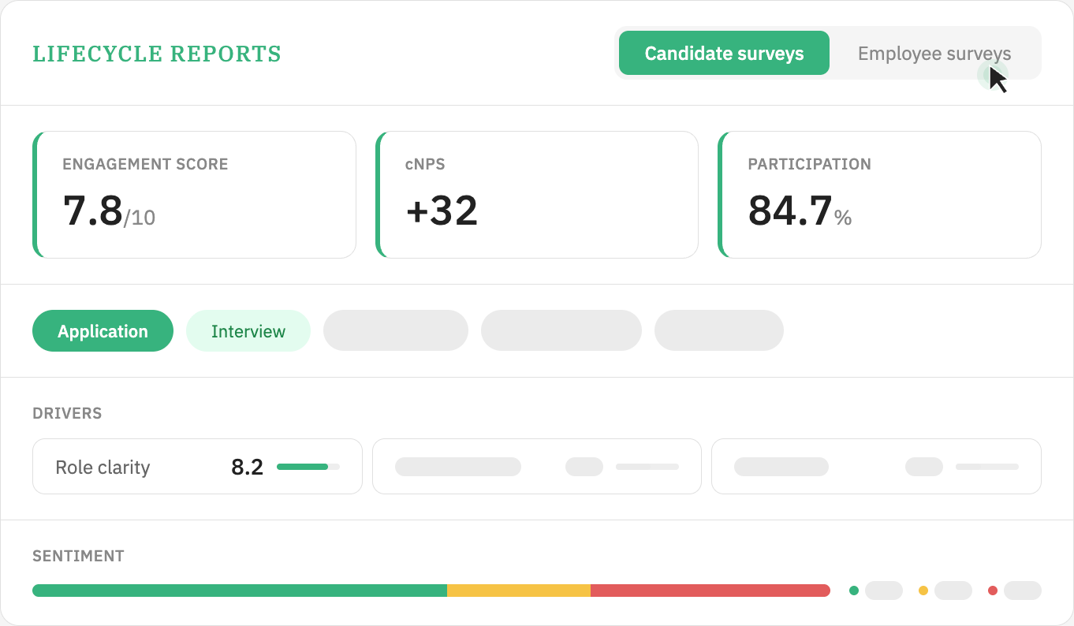Click the yellow segment of the sentiment bar
Viewport: 1074px width, 626px height.
[x=518, y=590]
